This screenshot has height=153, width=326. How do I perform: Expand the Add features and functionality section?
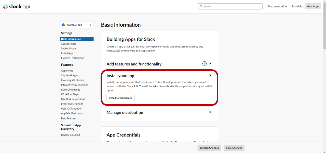coord(210,63)
